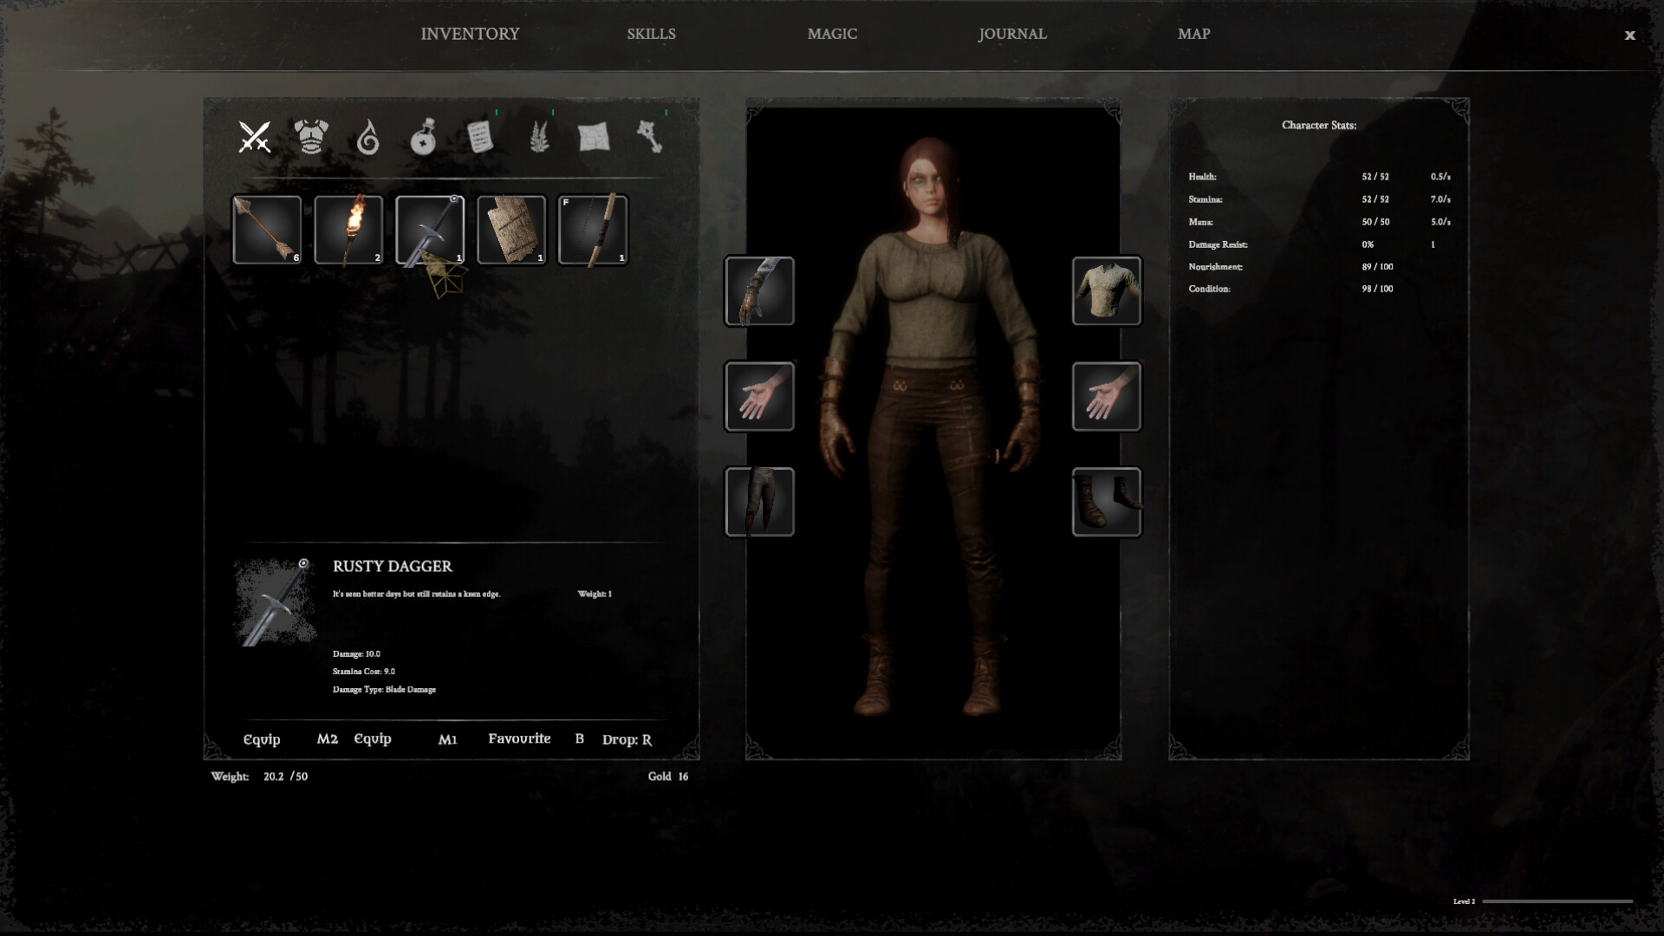Close the menu with the X
This screenshot has height=936, width=1664.
tap(1629, 36)
